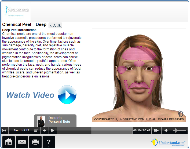The height and width of the screenshot is (149, 190).
Task: Select the largest text size A
Action: click(59, 25)
